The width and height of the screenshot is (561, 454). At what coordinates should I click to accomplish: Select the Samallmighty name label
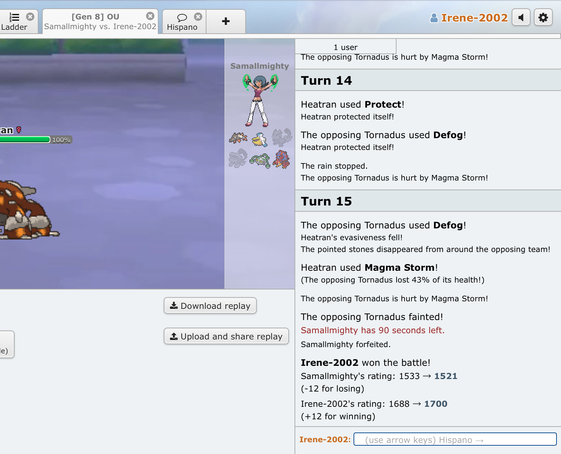(260, 66)
